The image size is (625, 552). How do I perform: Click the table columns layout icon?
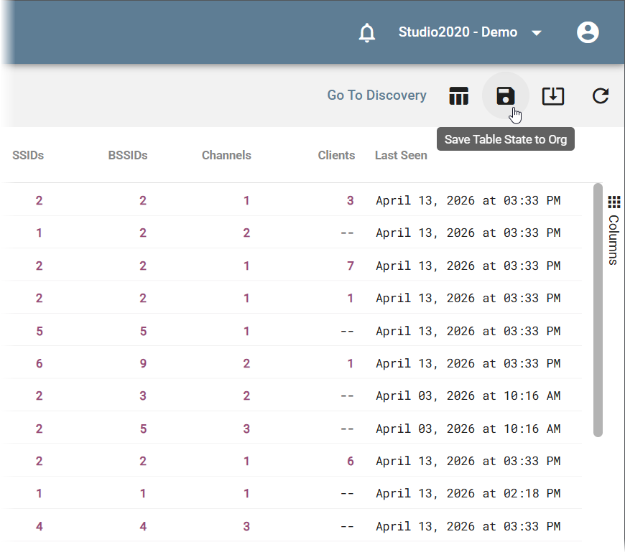click(x=459, y=96)
